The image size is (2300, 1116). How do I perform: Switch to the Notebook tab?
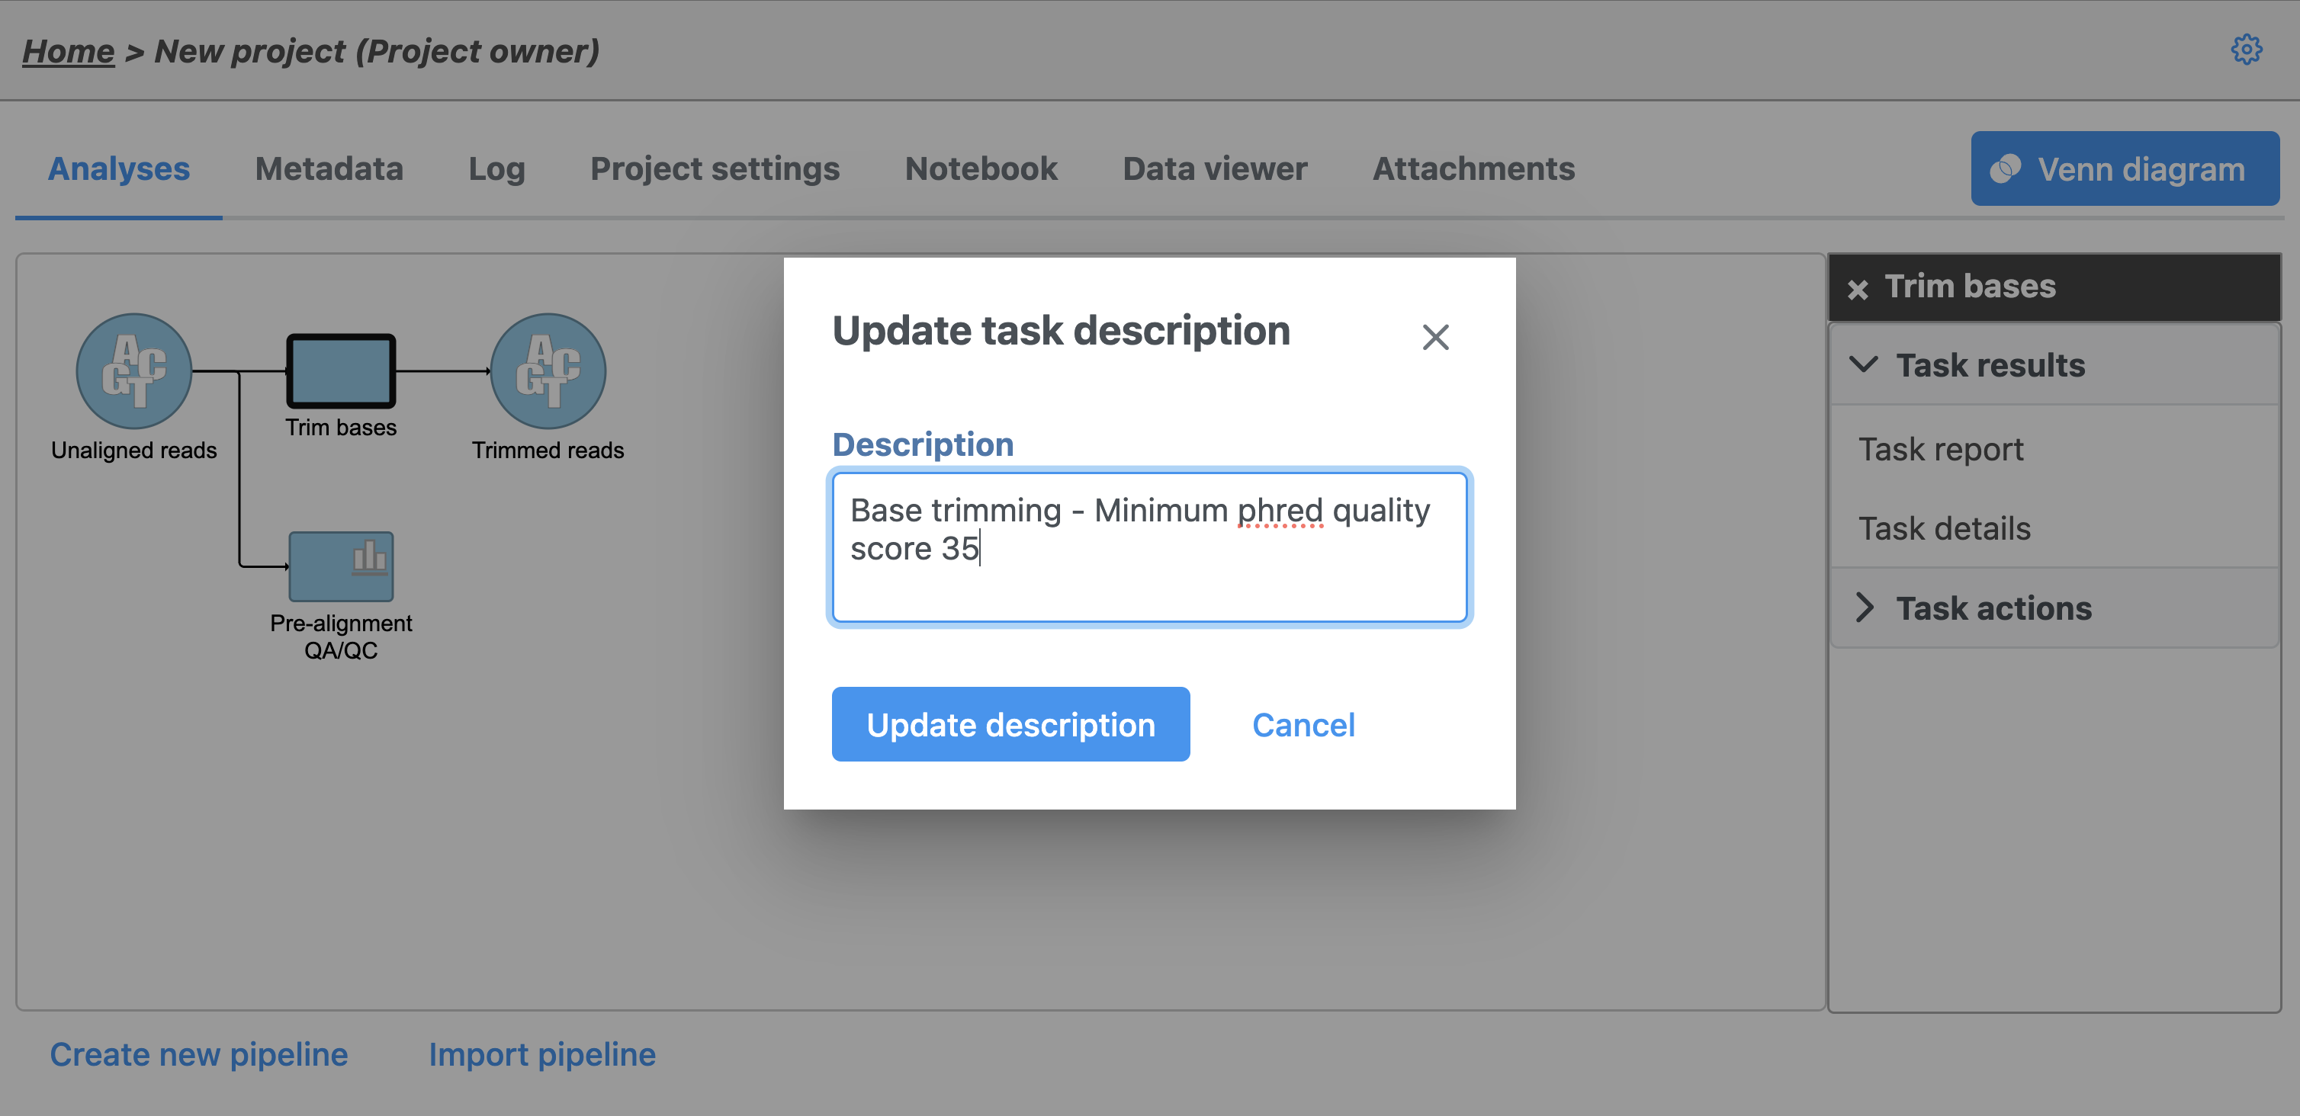981,168
